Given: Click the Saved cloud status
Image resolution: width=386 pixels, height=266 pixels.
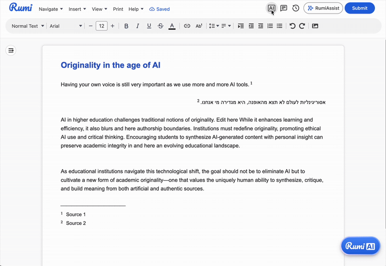Looking at the screenshot, I should click(x=160, y=9).
